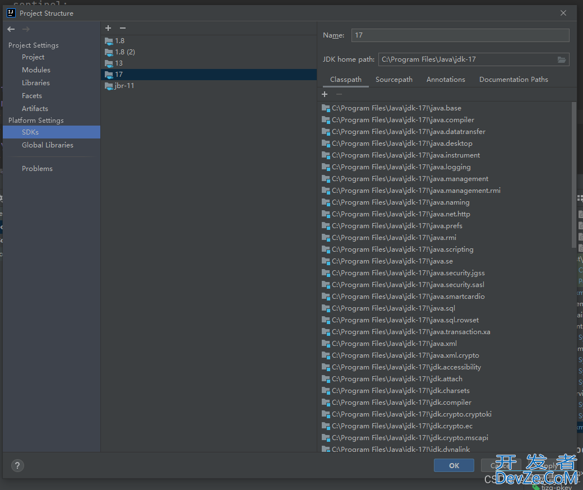The image size is (583, 490).
Task: Click folder icon of java.xml entry
Action: click(326, 344)
